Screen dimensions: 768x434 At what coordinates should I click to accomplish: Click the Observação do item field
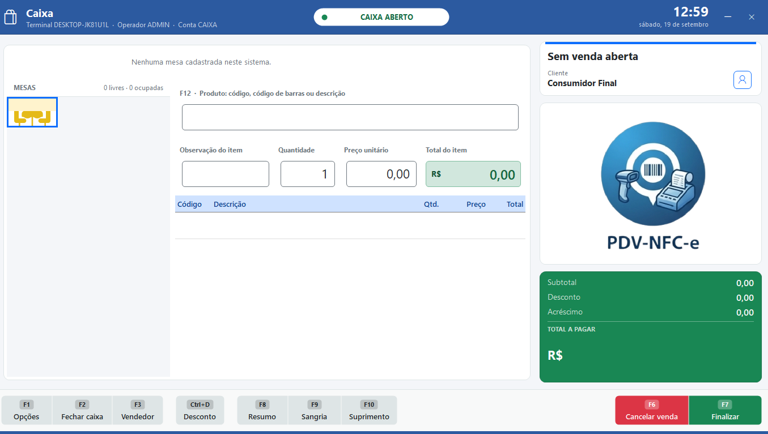226,174
